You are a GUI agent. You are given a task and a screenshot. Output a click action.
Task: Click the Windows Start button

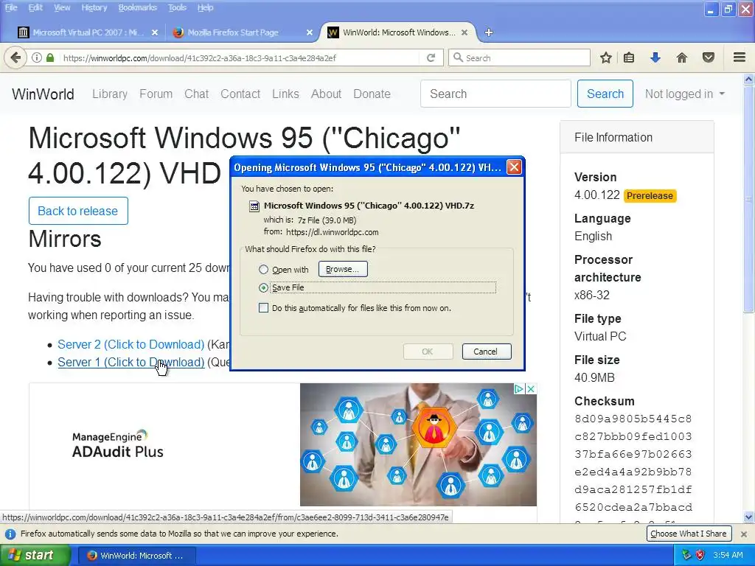35,555
